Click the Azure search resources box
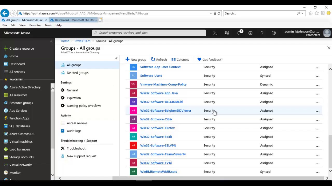This screenshot has height=186, width=332. (x=149, y=33)
